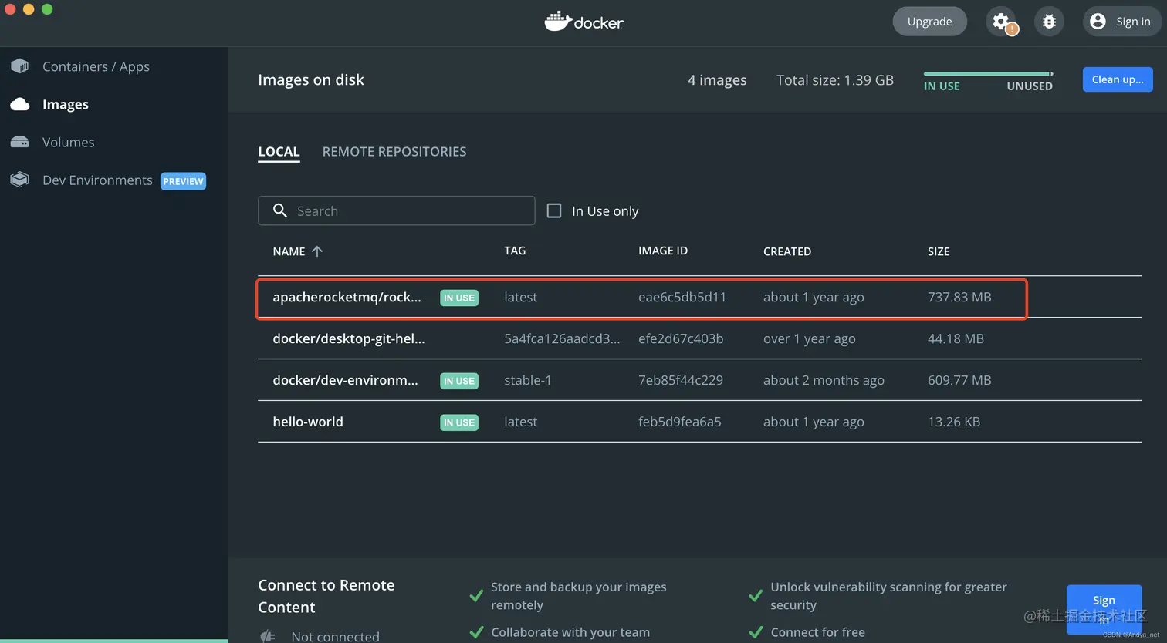Open the Containers / Apps panel

96,66
